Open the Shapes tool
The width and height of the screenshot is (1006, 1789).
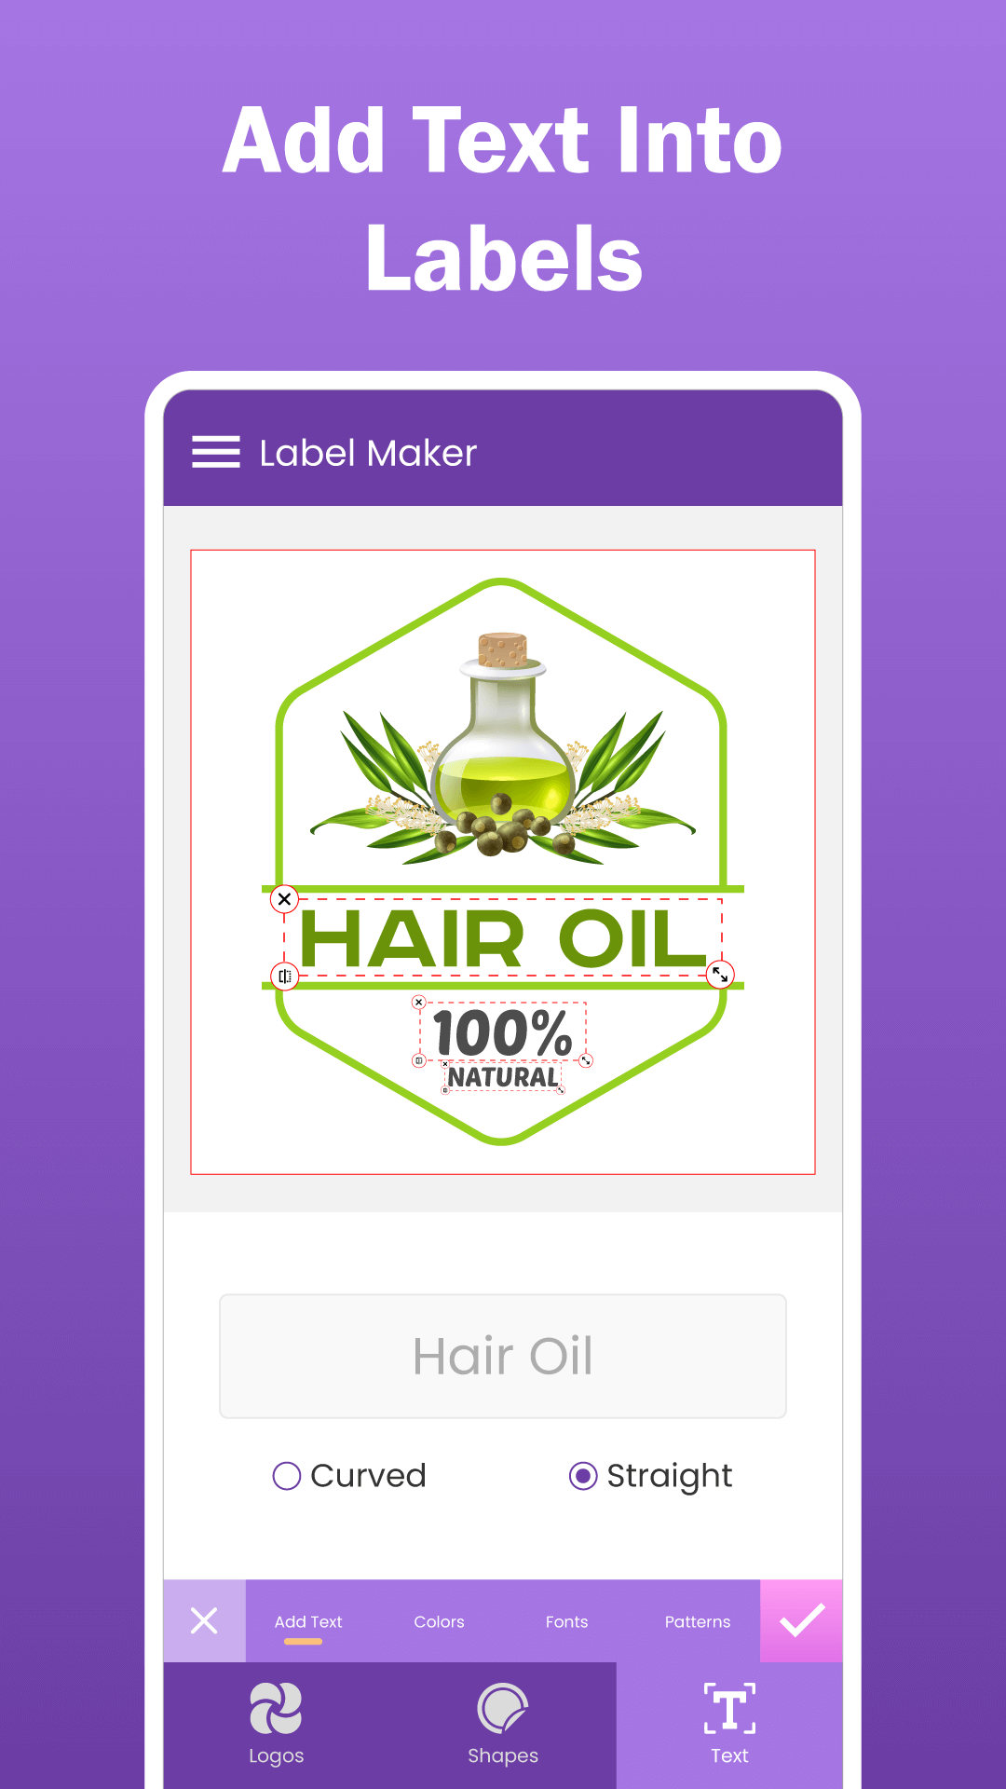(503, 1724)
